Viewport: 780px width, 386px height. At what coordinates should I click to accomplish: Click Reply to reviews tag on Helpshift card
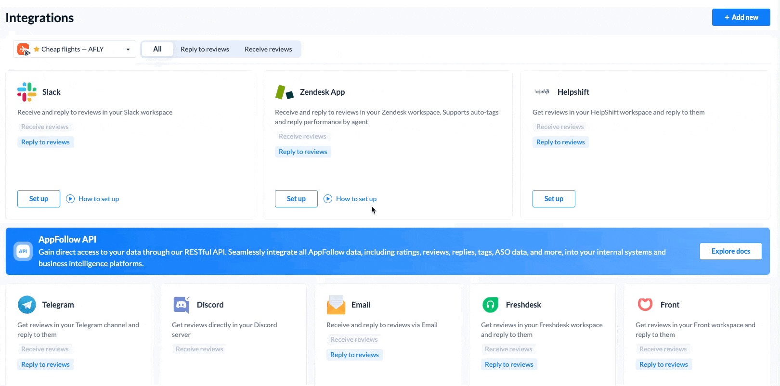pyautogui.click(x=560, y=142)
